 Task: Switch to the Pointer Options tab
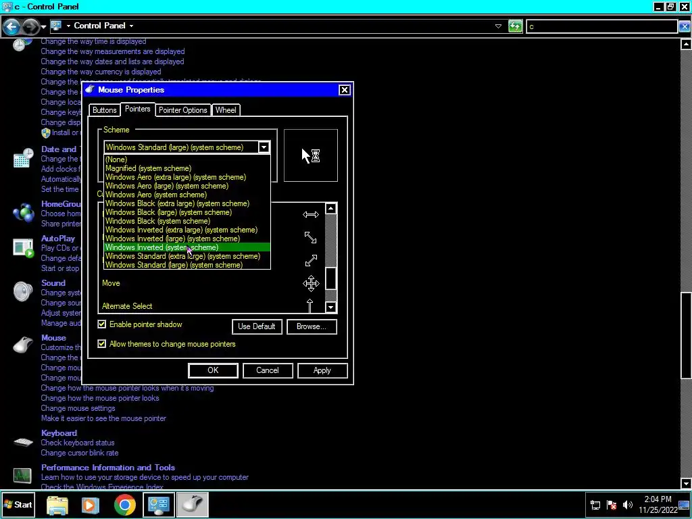[182, 110]
